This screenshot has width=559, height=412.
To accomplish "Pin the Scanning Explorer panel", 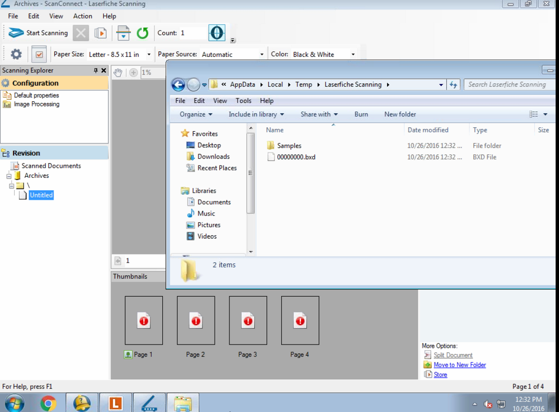I will [95, 70].
